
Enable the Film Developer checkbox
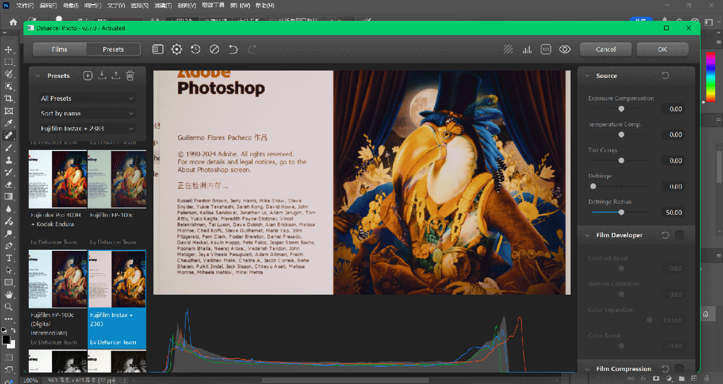click(x=679, y=235)
